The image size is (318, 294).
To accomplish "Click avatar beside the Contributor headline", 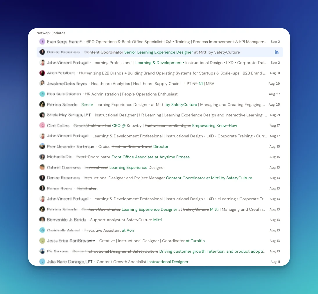I will (42, 188).
